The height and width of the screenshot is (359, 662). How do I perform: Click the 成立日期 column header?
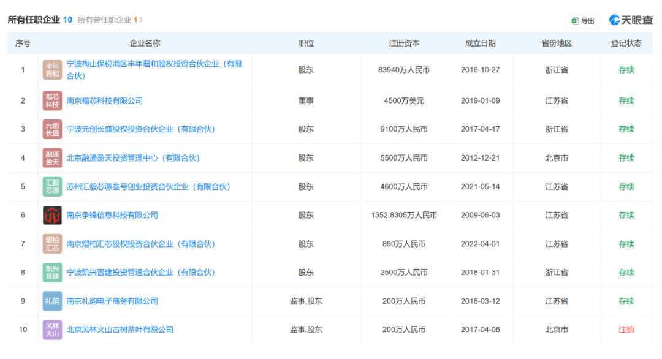pyautogui.click(x=480, y=43)
